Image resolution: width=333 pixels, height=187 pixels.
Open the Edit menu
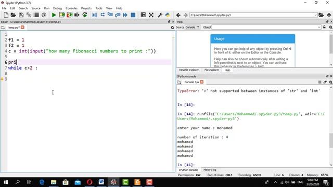12,8
